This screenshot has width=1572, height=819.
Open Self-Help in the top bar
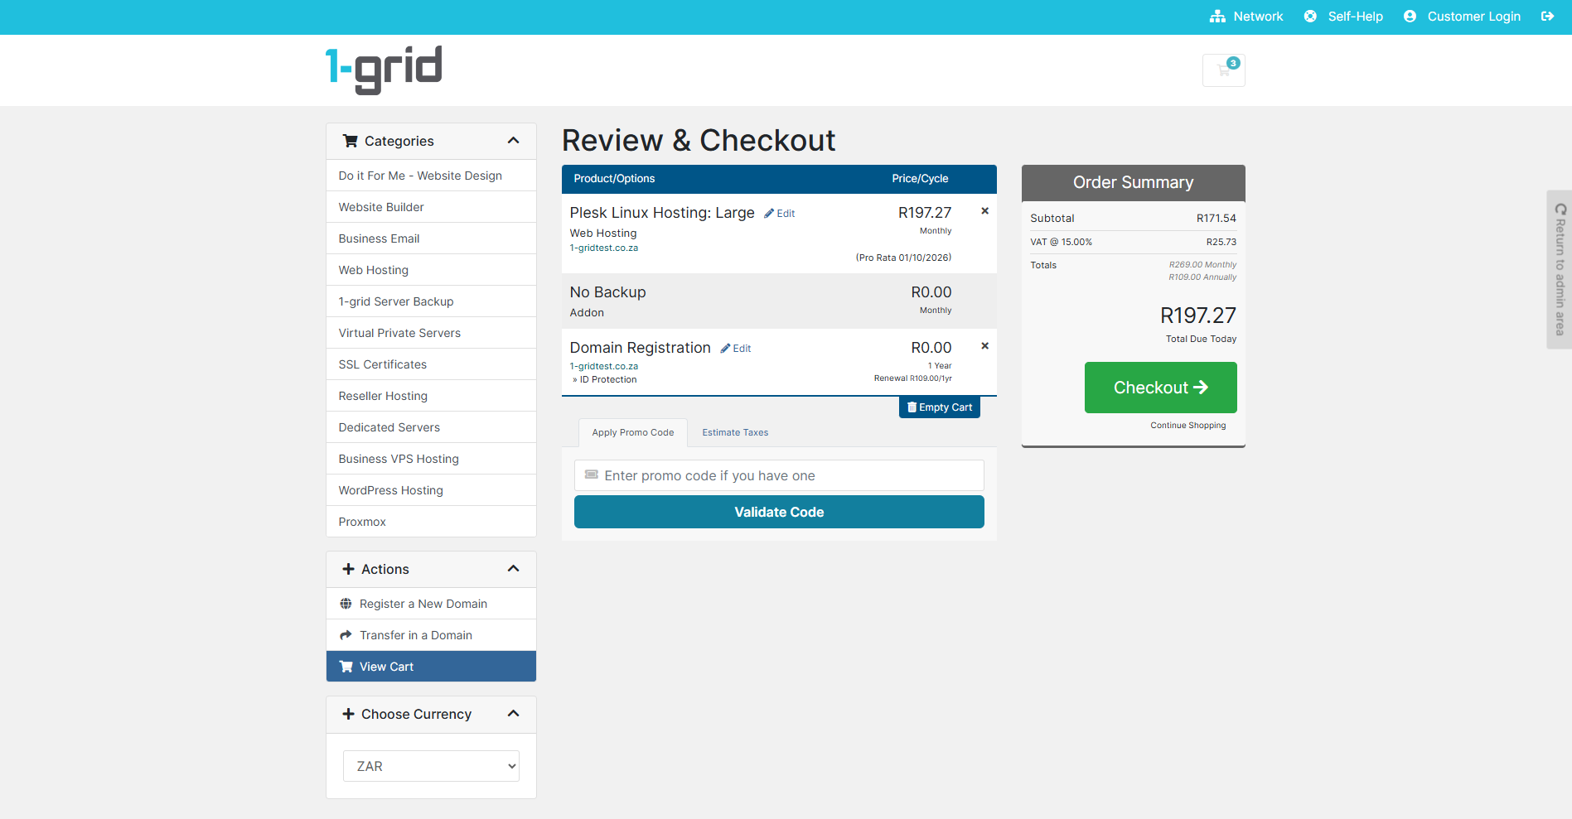click(x=1343, y=17)
